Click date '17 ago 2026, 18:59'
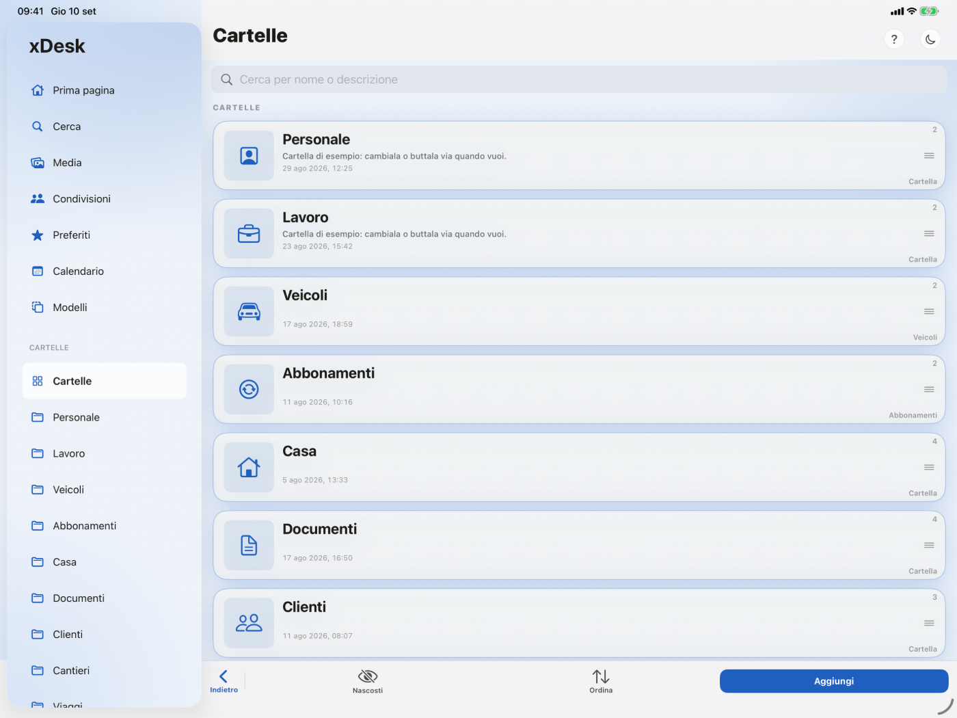Viewport: 957px width, 718px height. [x=318, y=325]
